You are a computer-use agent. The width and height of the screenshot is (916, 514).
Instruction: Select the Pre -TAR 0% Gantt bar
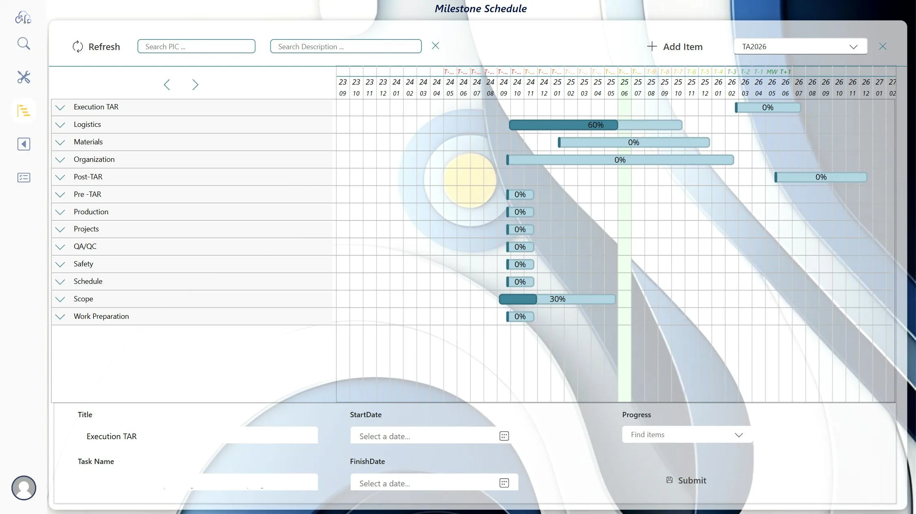pos(520,194)
